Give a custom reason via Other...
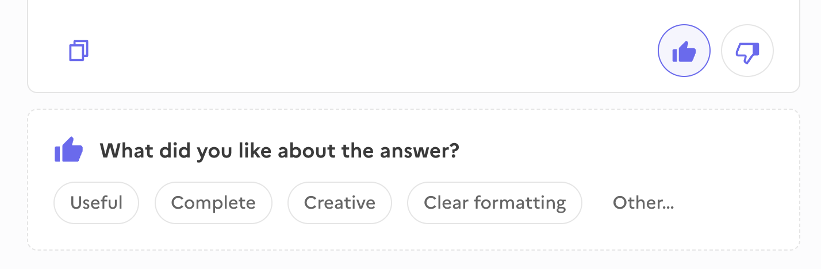This screenshot has width=821, height=269. pos(643,203)
